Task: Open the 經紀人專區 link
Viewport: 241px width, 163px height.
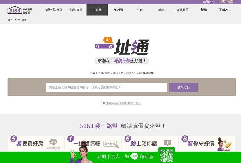Action: pyautogui.click(x=226, y=2)
